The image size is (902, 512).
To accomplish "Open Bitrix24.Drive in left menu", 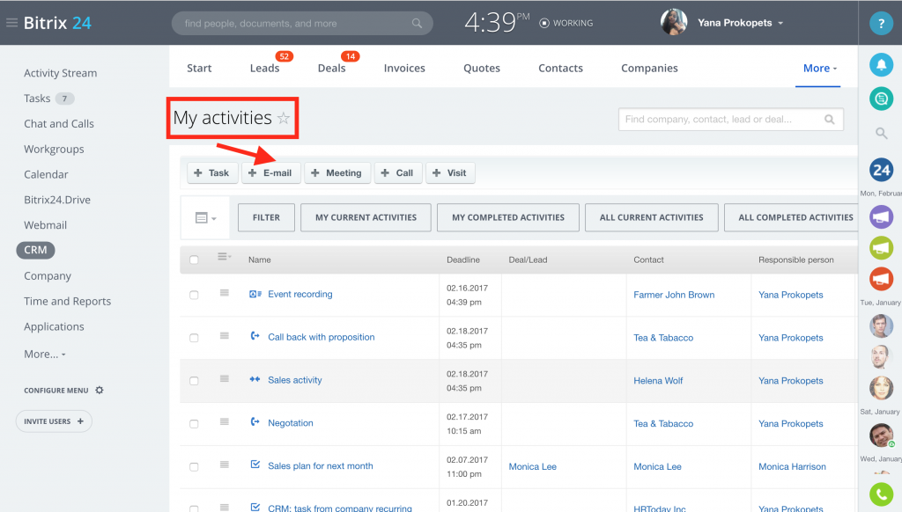I will tap(57, 200).
